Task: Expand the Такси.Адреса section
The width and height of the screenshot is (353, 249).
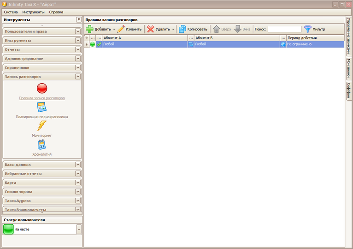Action: click(78, 200)
